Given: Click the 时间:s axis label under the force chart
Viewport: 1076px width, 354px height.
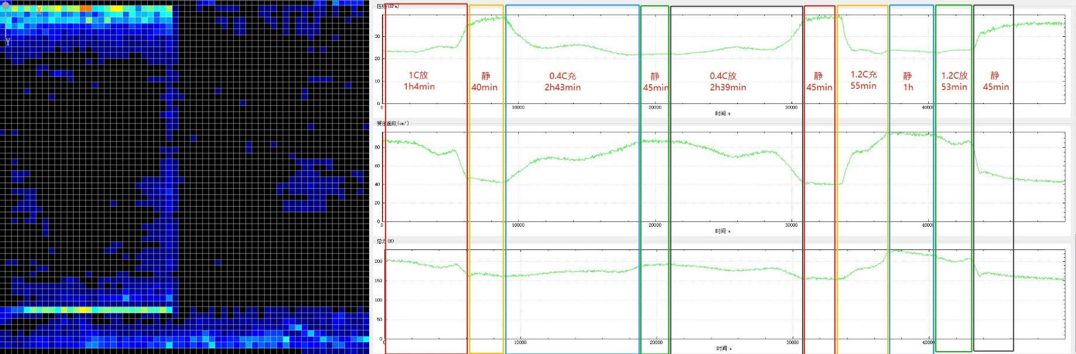Looking at the screenshot, I should coord(724,348).
